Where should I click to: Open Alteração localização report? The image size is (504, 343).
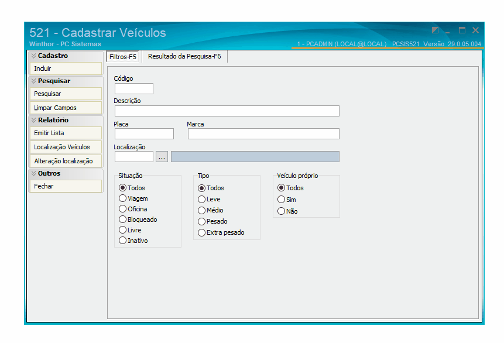click(x=66, y=161)
